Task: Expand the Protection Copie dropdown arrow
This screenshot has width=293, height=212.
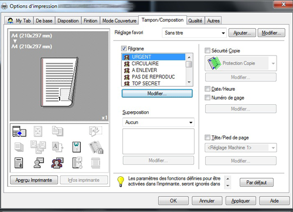Action: 273,63
